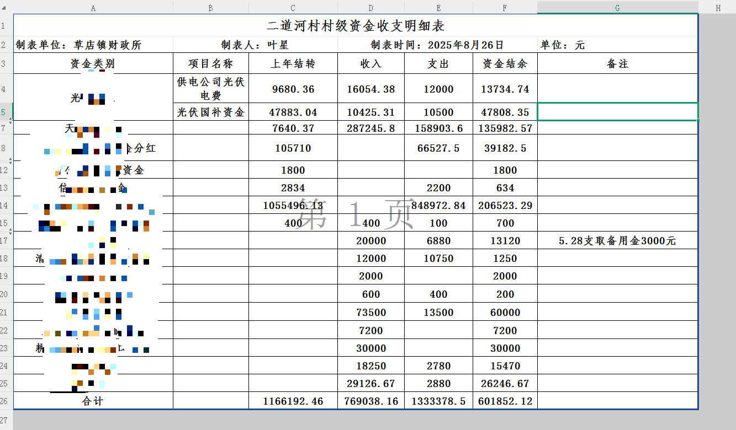Screen dimensions: 736x430
Task: Select the 合计 total label cell
Action: (x=93, y=401)
